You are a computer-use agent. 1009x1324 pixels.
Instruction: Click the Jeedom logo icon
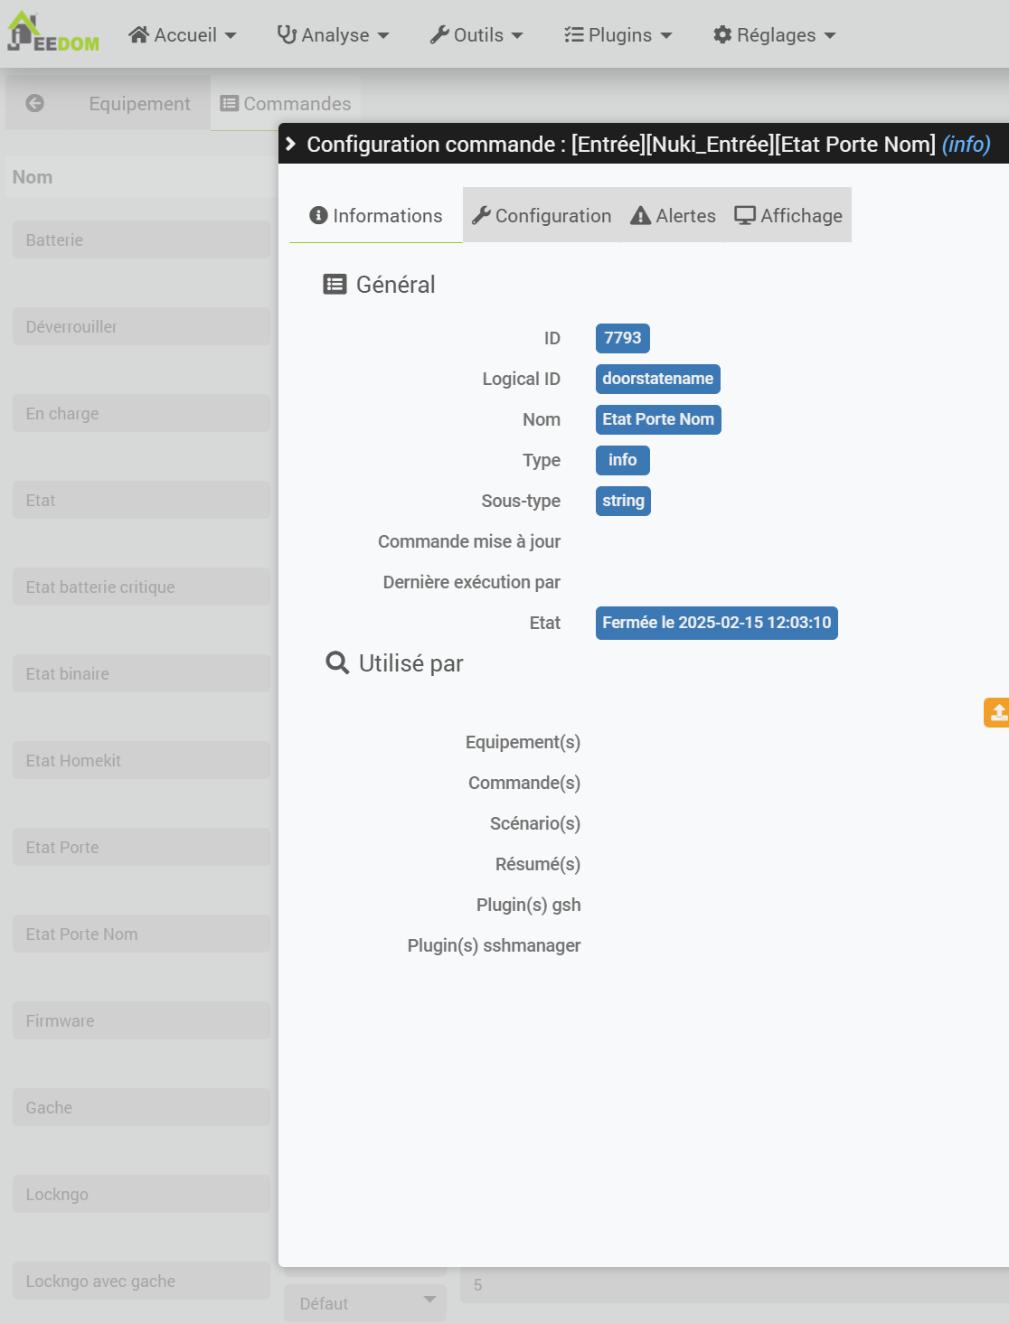(x=52, y=33)
